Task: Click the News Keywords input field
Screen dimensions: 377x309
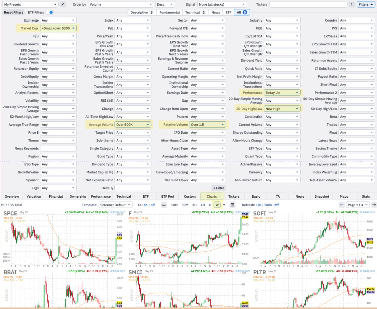Action: tap(58, 148)
